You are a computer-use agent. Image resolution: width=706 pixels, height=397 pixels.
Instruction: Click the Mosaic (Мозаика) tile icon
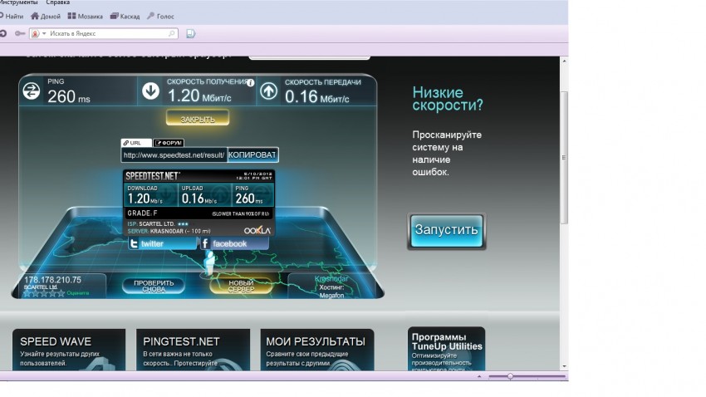(71, 16)
